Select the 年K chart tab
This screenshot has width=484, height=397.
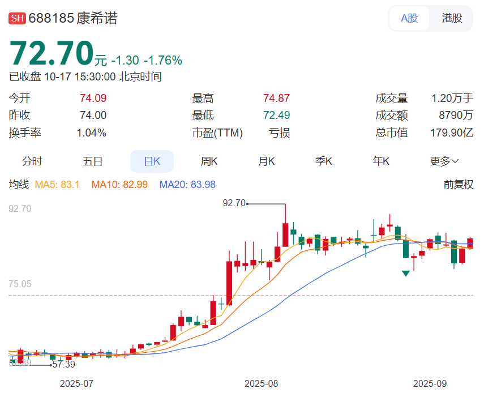pos(381,161)
